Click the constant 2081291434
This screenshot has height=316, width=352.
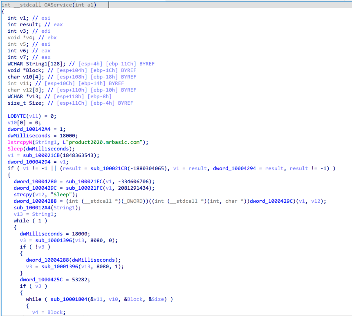133,188
